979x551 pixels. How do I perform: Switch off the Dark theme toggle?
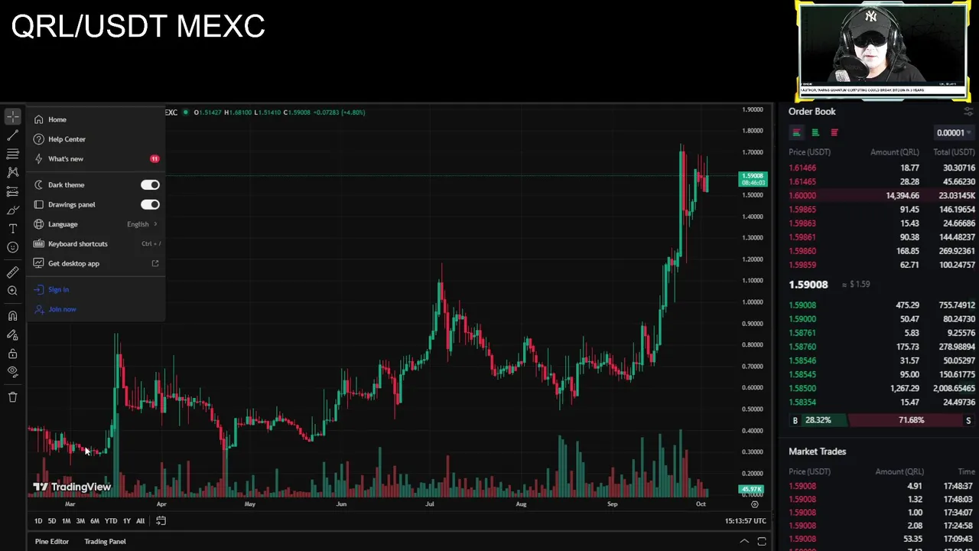[150, 184]
